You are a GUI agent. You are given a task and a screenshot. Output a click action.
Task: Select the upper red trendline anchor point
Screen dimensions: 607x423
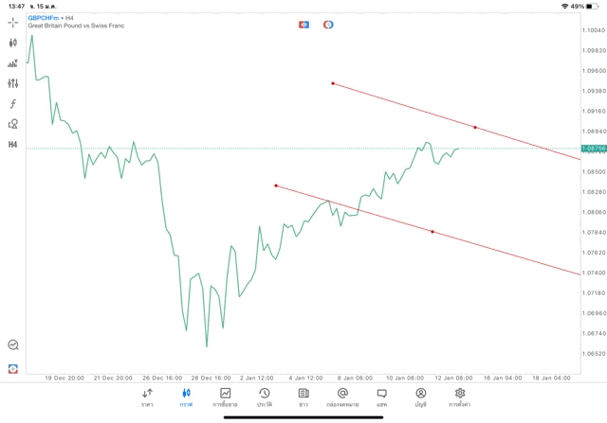pos(332,83)
